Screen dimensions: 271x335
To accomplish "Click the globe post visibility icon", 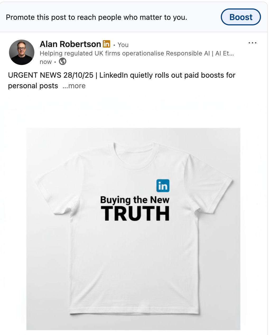I will [63, 62].
